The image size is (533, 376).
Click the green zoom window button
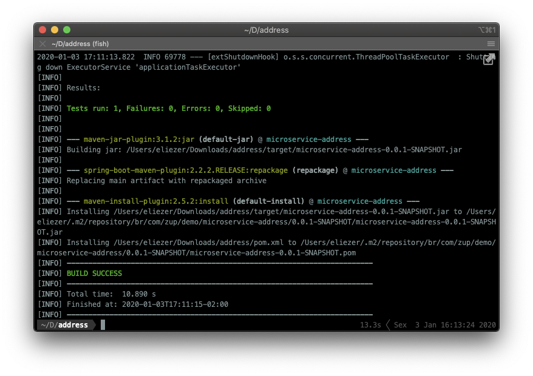tap(67, 30)
